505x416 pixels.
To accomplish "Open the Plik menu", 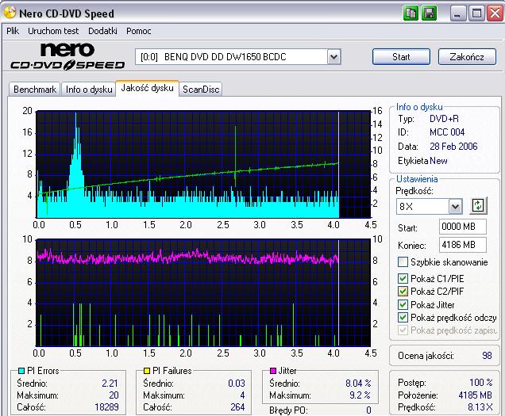I will click(13, 31).
